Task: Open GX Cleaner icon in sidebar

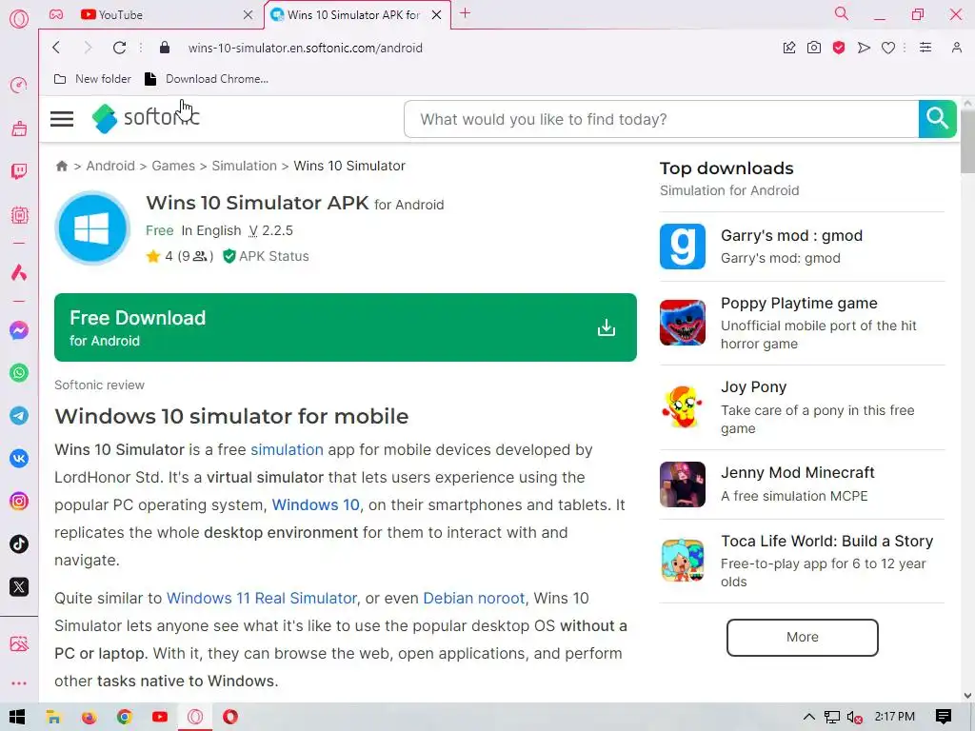Action: coord(19,128)
